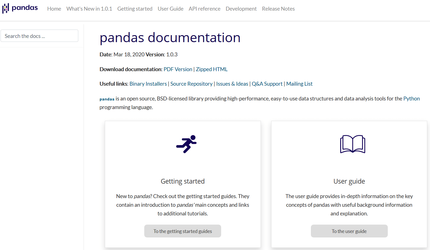Download the PDF Version

click(x=178, y=69)
